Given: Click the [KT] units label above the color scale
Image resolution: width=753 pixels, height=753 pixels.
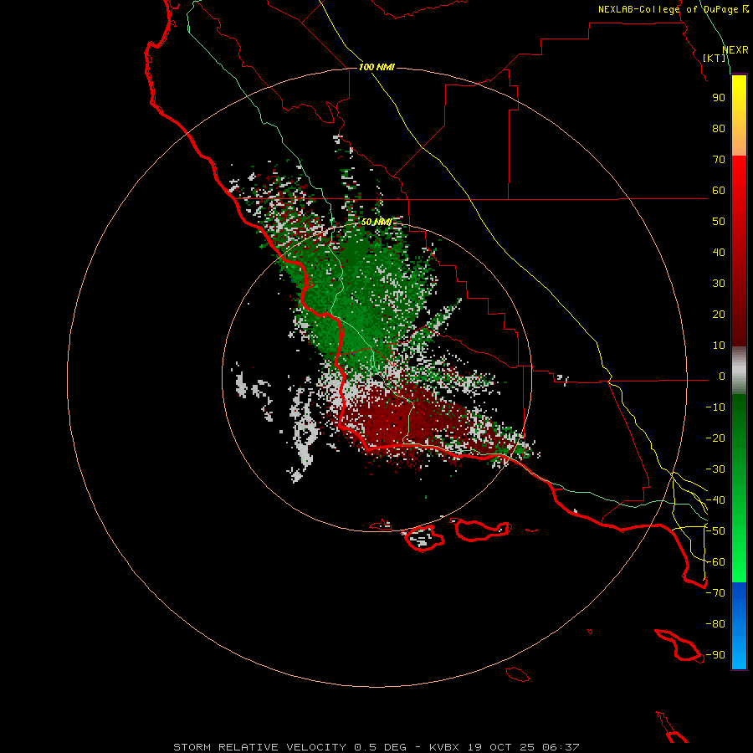Looking at the screenshot, I should pyautogui.click(x=714, y=58).
